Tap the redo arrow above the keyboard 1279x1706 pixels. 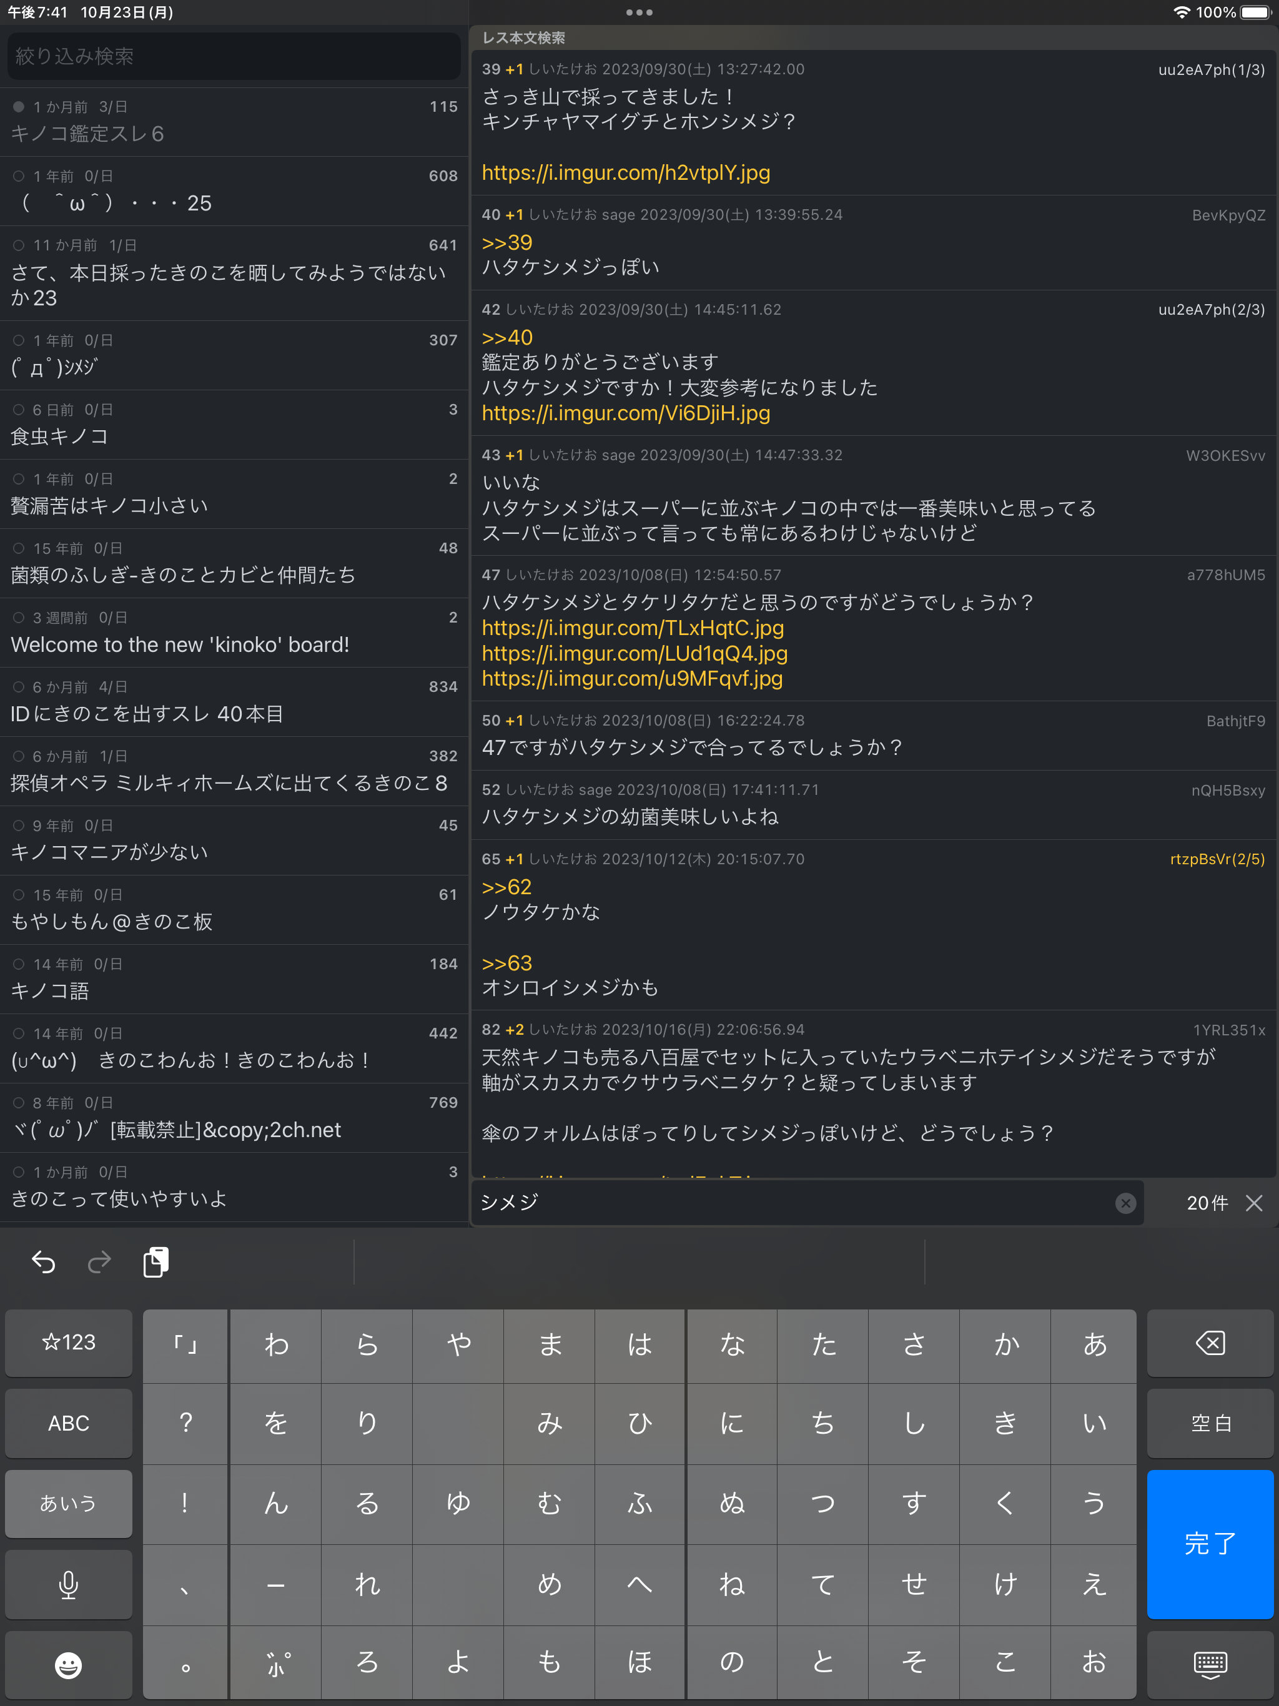(x=99, y=1262)
